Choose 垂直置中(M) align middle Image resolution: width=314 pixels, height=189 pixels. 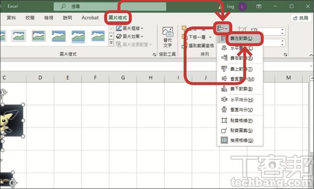pyautogui.click(x=240, y=79)
